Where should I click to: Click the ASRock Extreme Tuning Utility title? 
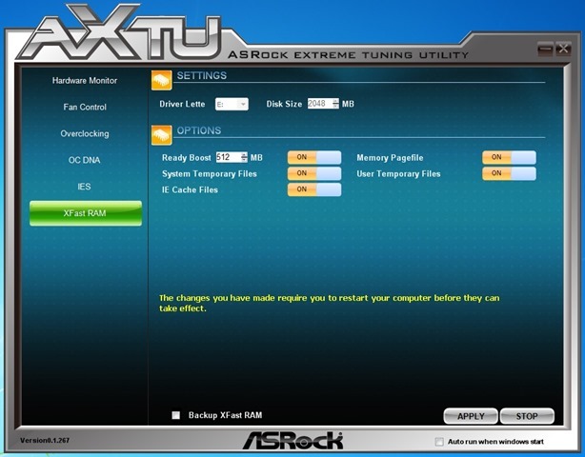[348, 55]
